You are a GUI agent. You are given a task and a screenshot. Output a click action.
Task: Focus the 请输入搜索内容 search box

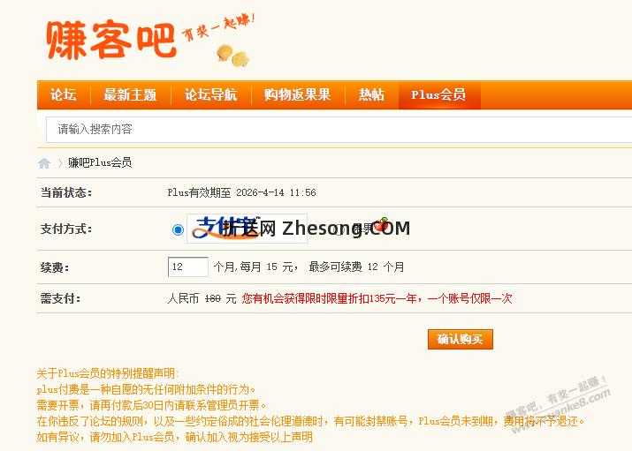click(x=339, y=130)
